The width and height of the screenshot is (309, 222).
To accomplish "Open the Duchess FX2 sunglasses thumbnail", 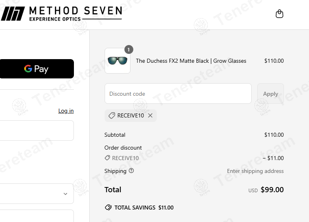I will click(117, 61).
